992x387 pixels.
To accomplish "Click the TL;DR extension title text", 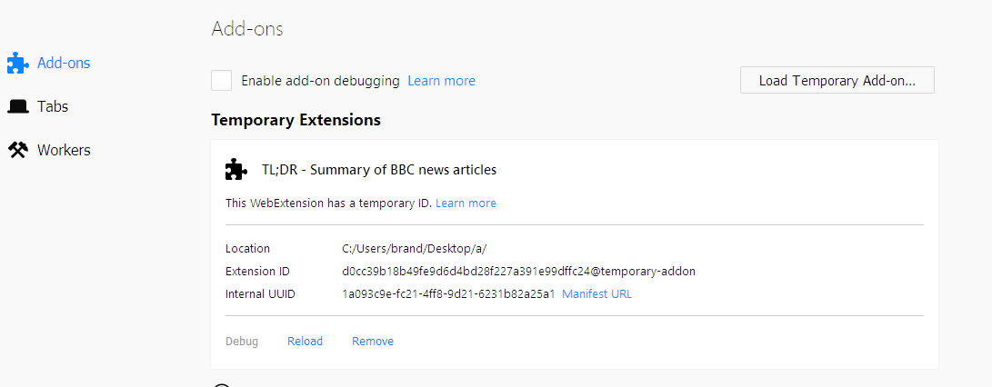I will tap(379, 170).
